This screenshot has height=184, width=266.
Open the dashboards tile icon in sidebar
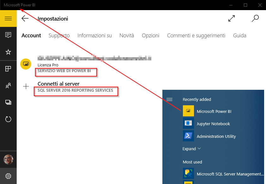8,69
